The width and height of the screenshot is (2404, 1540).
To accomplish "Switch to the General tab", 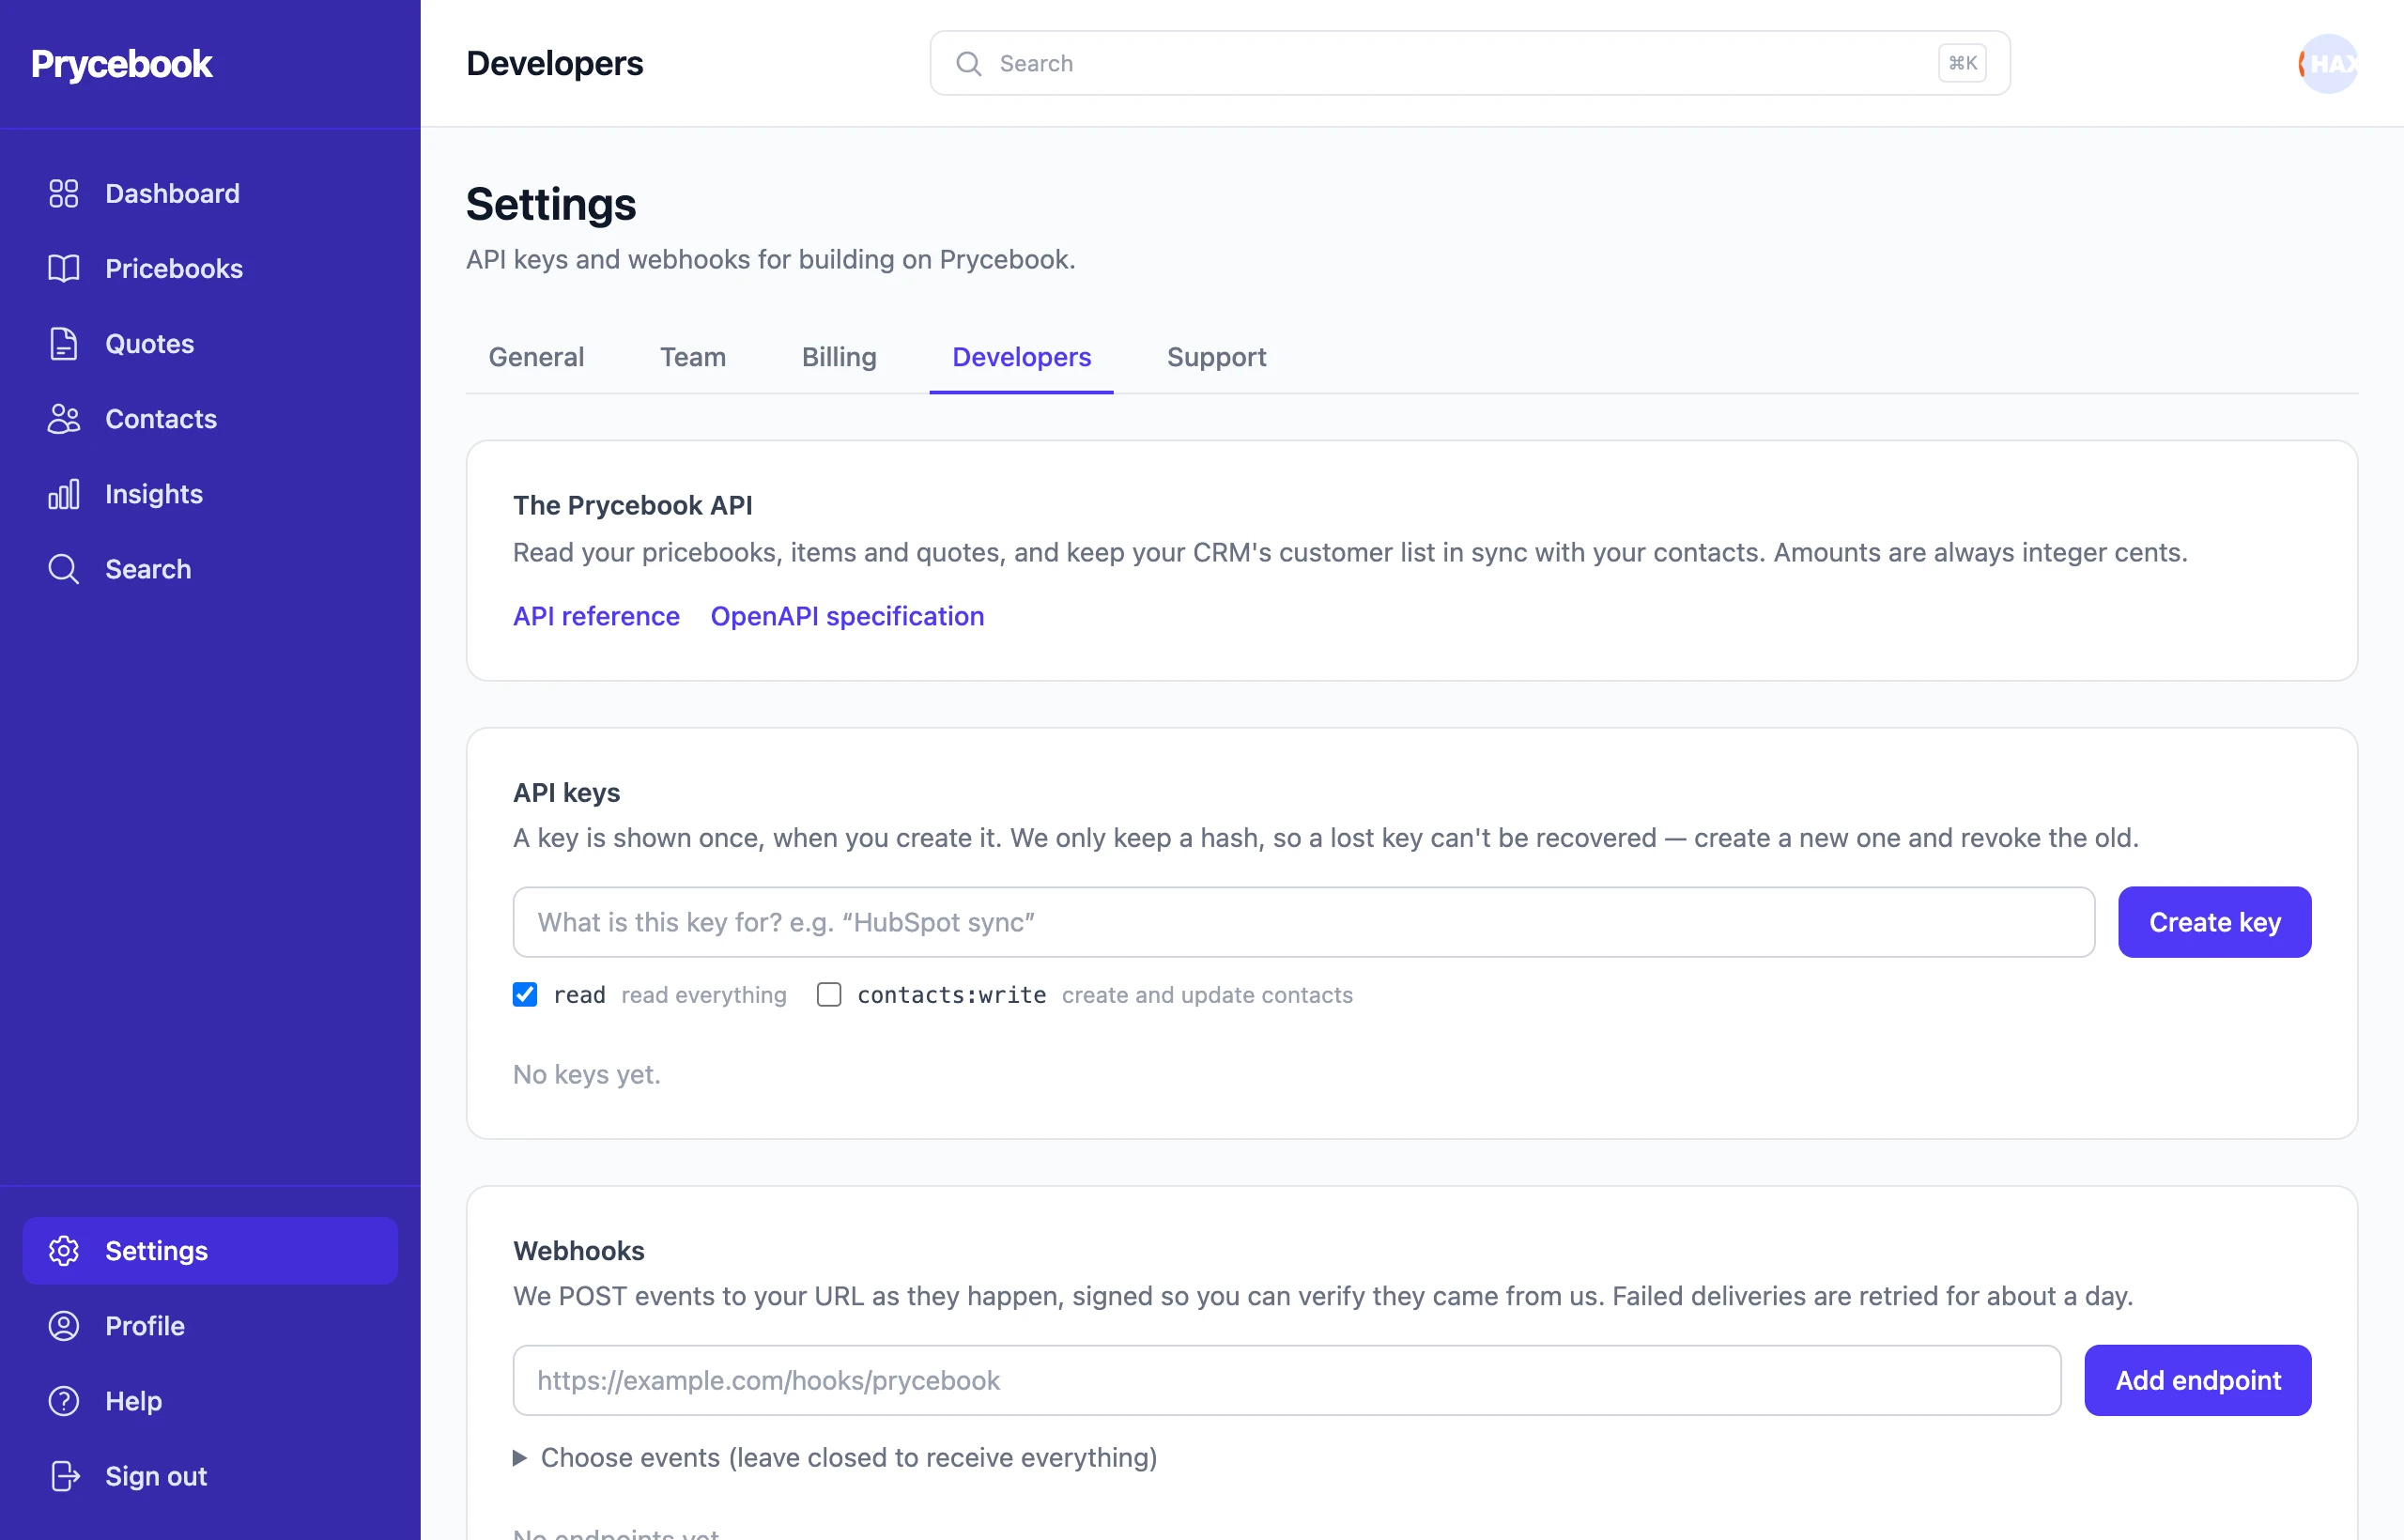I will 536,357.
